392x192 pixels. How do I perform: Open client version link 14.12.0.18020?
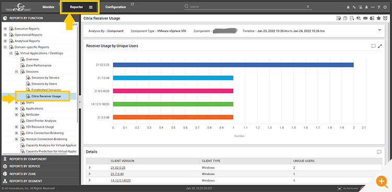121,181
